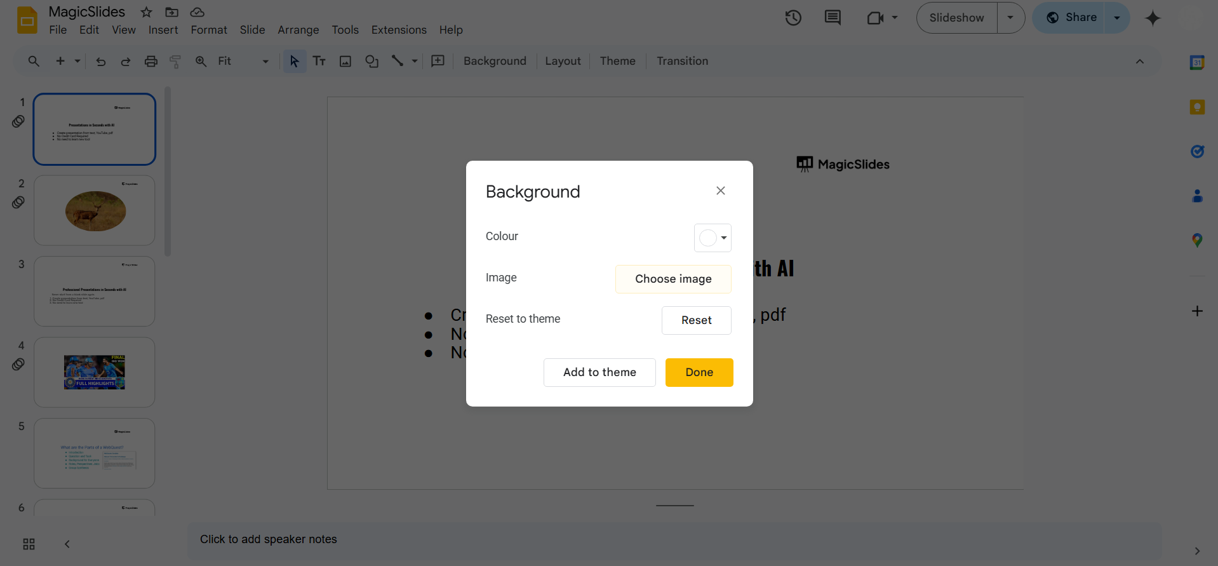Viewport: 1218px width, 566px height.
Task: Expand the side panel chevron at bottom right
Action: (x=1197, y=551)
